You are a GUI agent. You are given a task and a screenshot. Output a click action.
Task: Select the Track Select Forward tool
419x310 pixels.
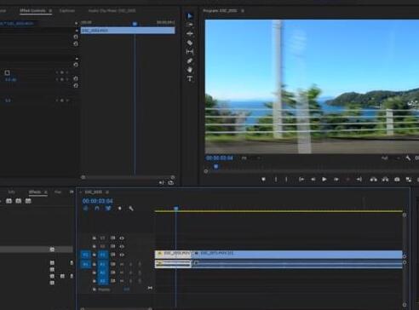click(x=190, y=25)
